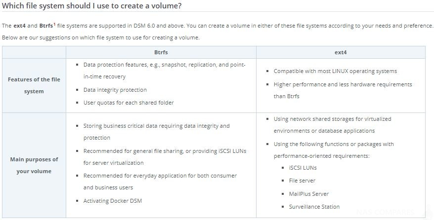Click 'Higher performance and less hardware requirements' text
Viewport: 434px width, 220px height.
[x=343, y=90]
